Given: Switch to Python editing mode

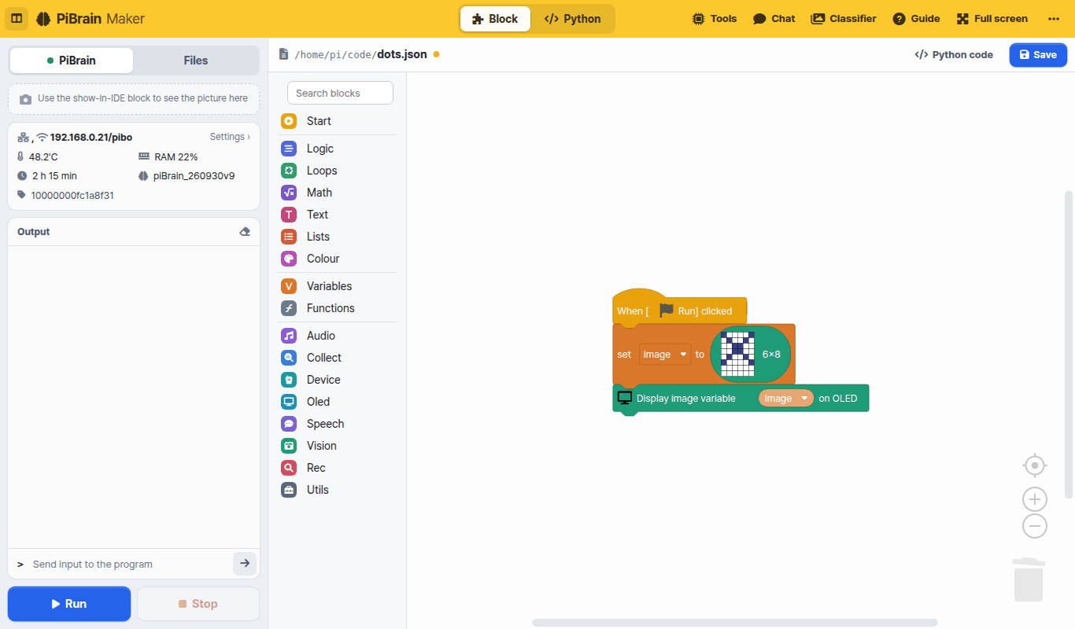Looking at the screenshot, I should tap(572, 19).
